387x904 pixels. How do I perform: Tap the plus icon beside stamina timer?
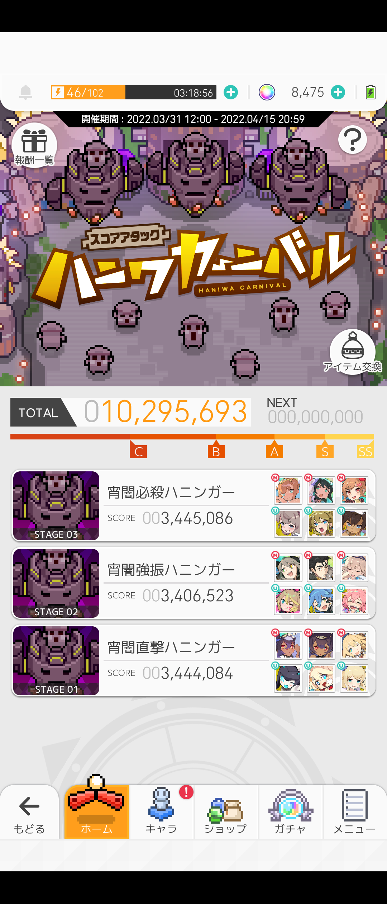(231, 92)
